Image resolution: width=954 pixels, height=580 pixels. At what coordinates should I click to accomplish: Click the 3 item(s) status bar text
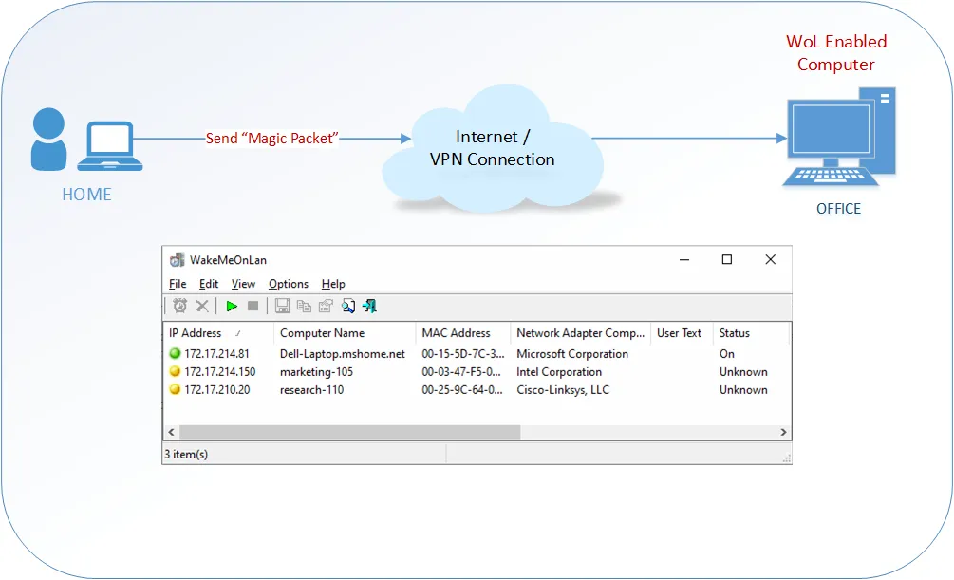pyautogui.click(x=186, y=454)
